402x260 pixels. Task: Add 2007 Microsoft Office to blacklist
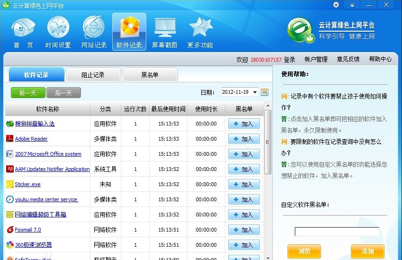(244, 154)
